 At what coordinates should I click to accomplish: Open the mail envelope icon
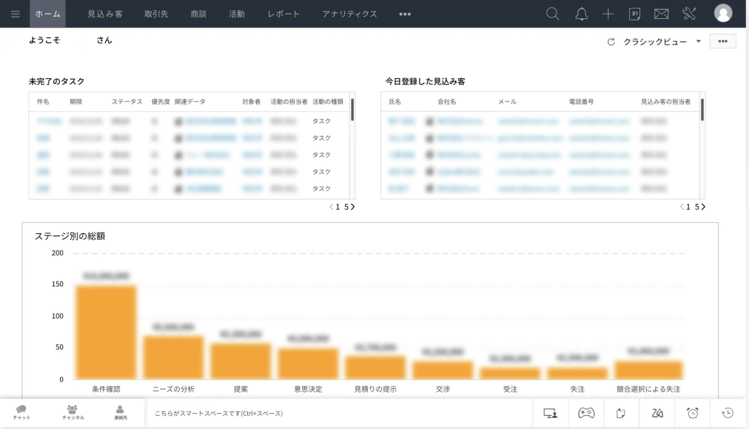click(x=661, y=14)
